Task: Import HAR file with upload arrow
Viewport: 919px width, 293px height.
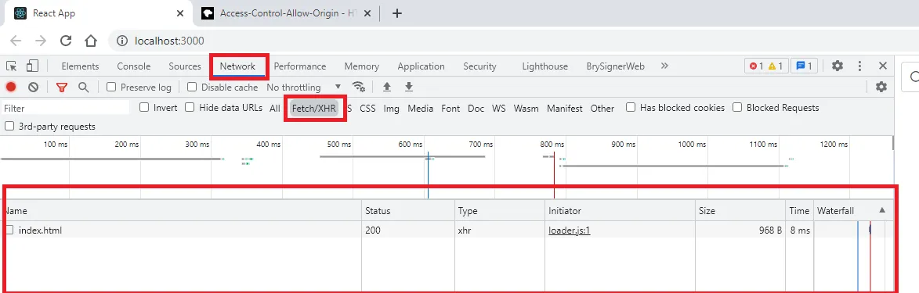Action: click(387, 88)
